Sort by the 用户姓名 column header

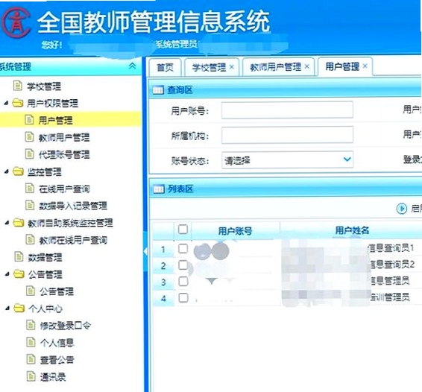[352, 230]
